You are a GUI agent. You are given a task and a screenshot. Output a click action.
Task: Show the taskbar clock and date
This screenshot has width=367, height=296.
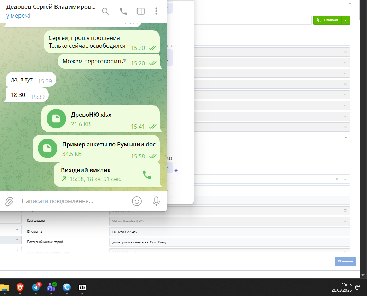pyautogui.click(x=342, y=287)
